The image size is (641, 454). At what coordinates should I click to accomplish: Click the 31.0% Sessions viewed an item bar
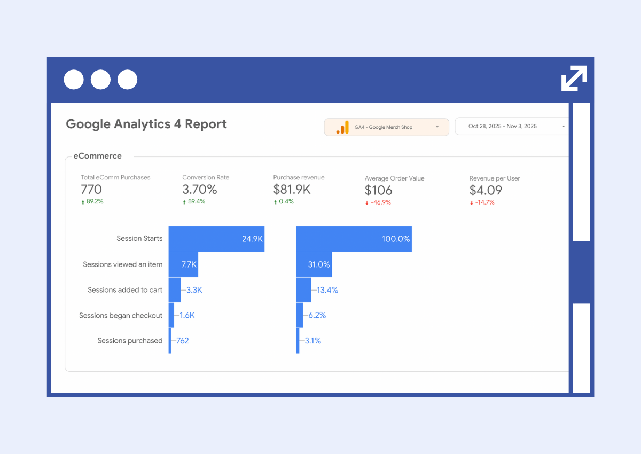pos(314,264)
